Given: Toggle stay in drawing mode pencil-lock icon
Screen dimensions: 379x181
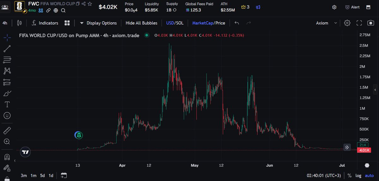Looking at the screenshot, I should click(7, 168).
